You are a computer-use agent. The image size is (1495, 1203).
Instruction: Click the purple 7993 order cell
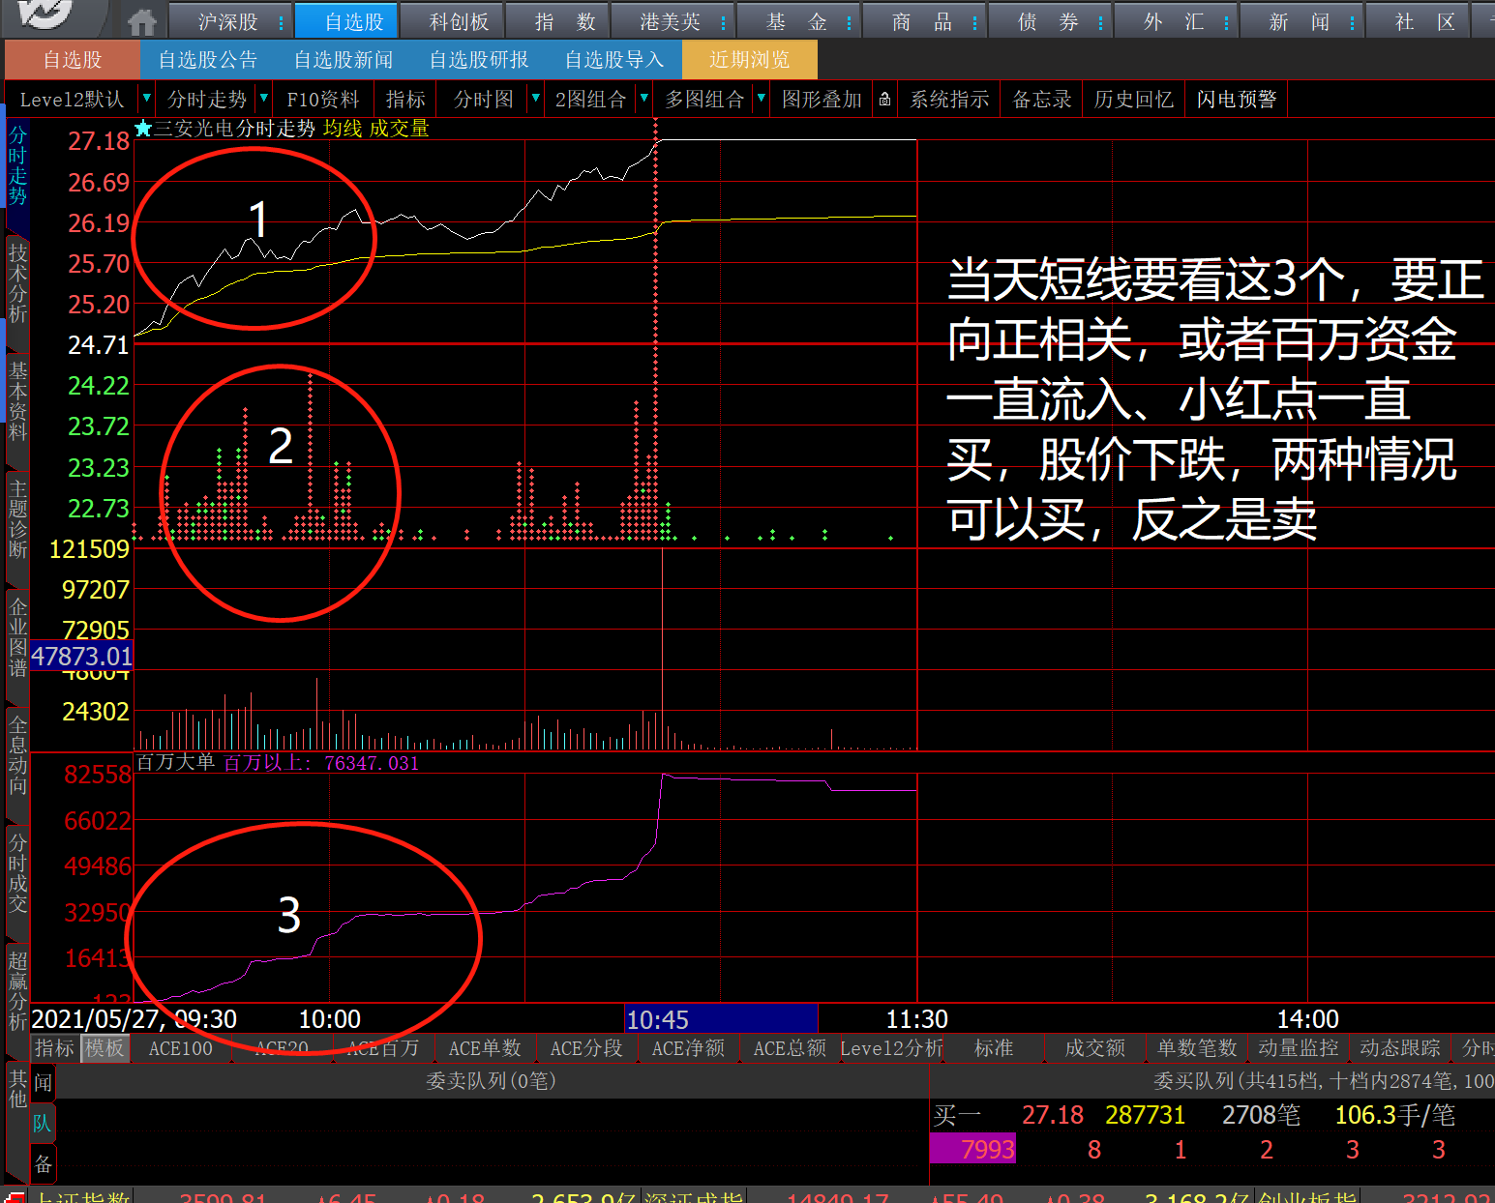tap(972, 1150)
